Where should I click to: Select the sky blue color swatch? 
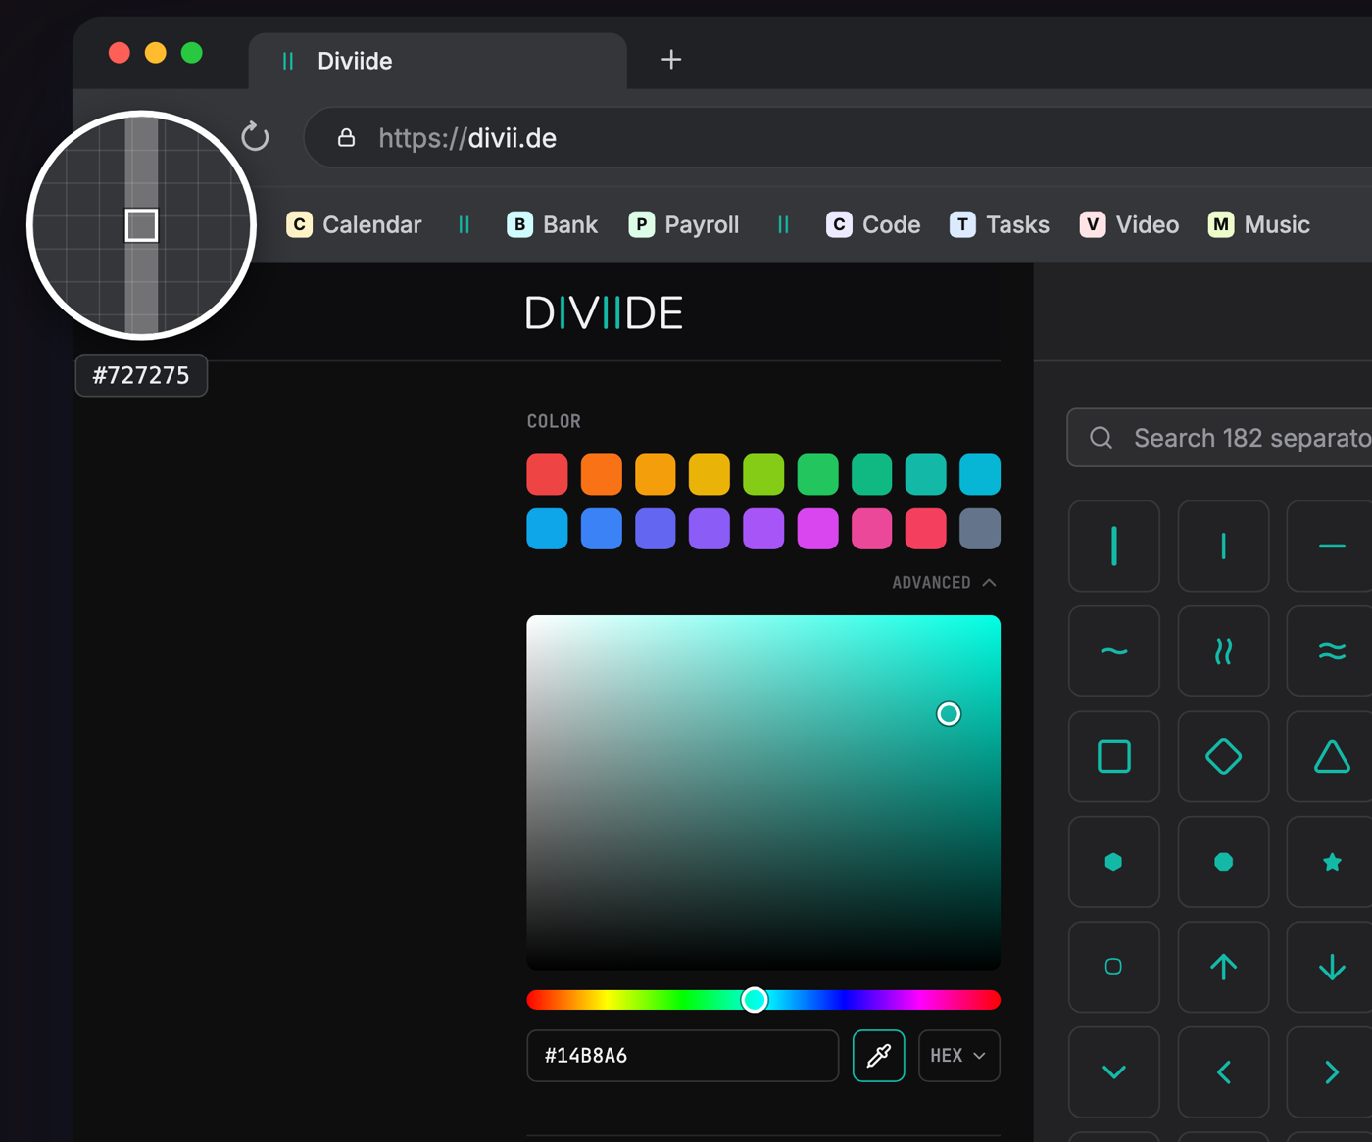548,529
